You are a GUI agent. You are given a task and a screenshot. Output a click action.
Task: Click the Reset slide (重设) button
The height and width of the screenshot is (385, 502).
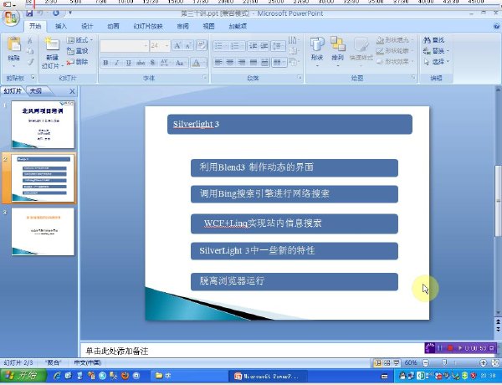pos(77,51)
